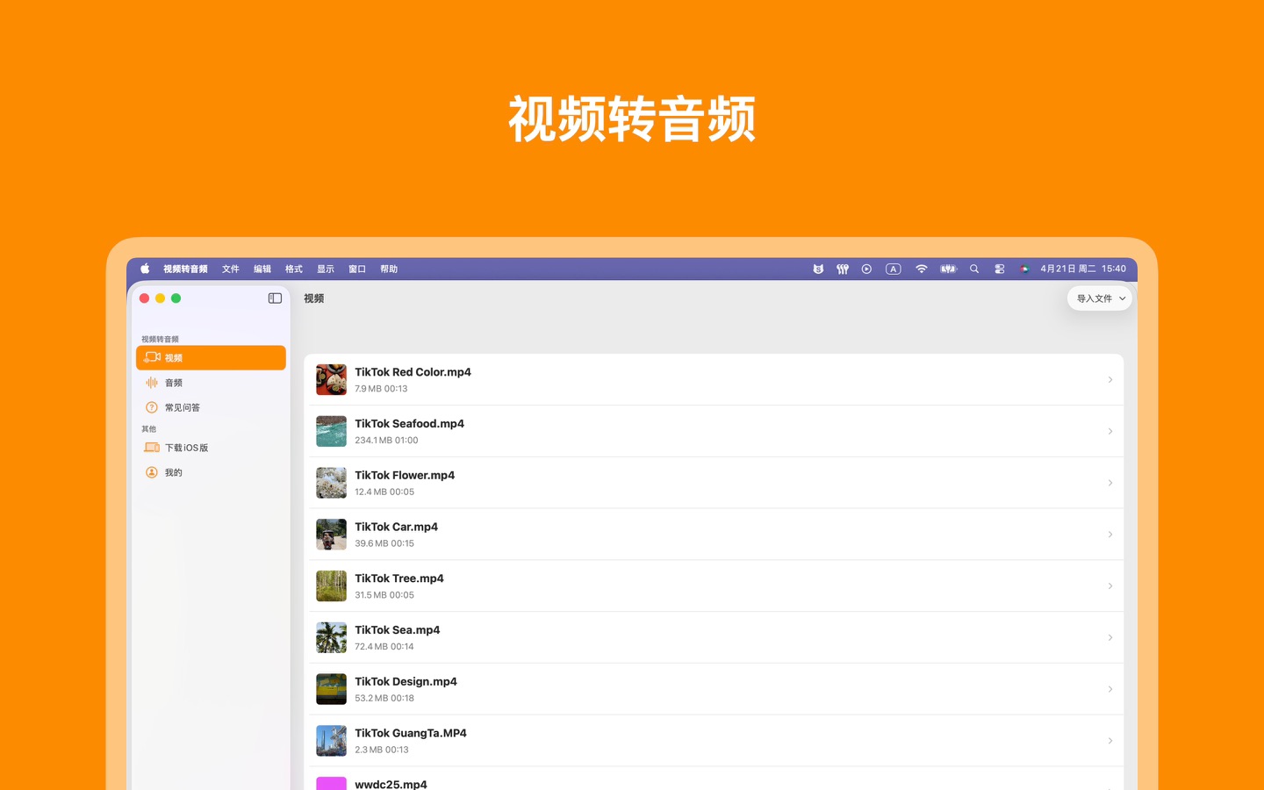Image resolution: width=1264 pixels, height=790 pixels.
Task: Click the 72.4 MB 00:14 size label
Action: pos(384,647)
